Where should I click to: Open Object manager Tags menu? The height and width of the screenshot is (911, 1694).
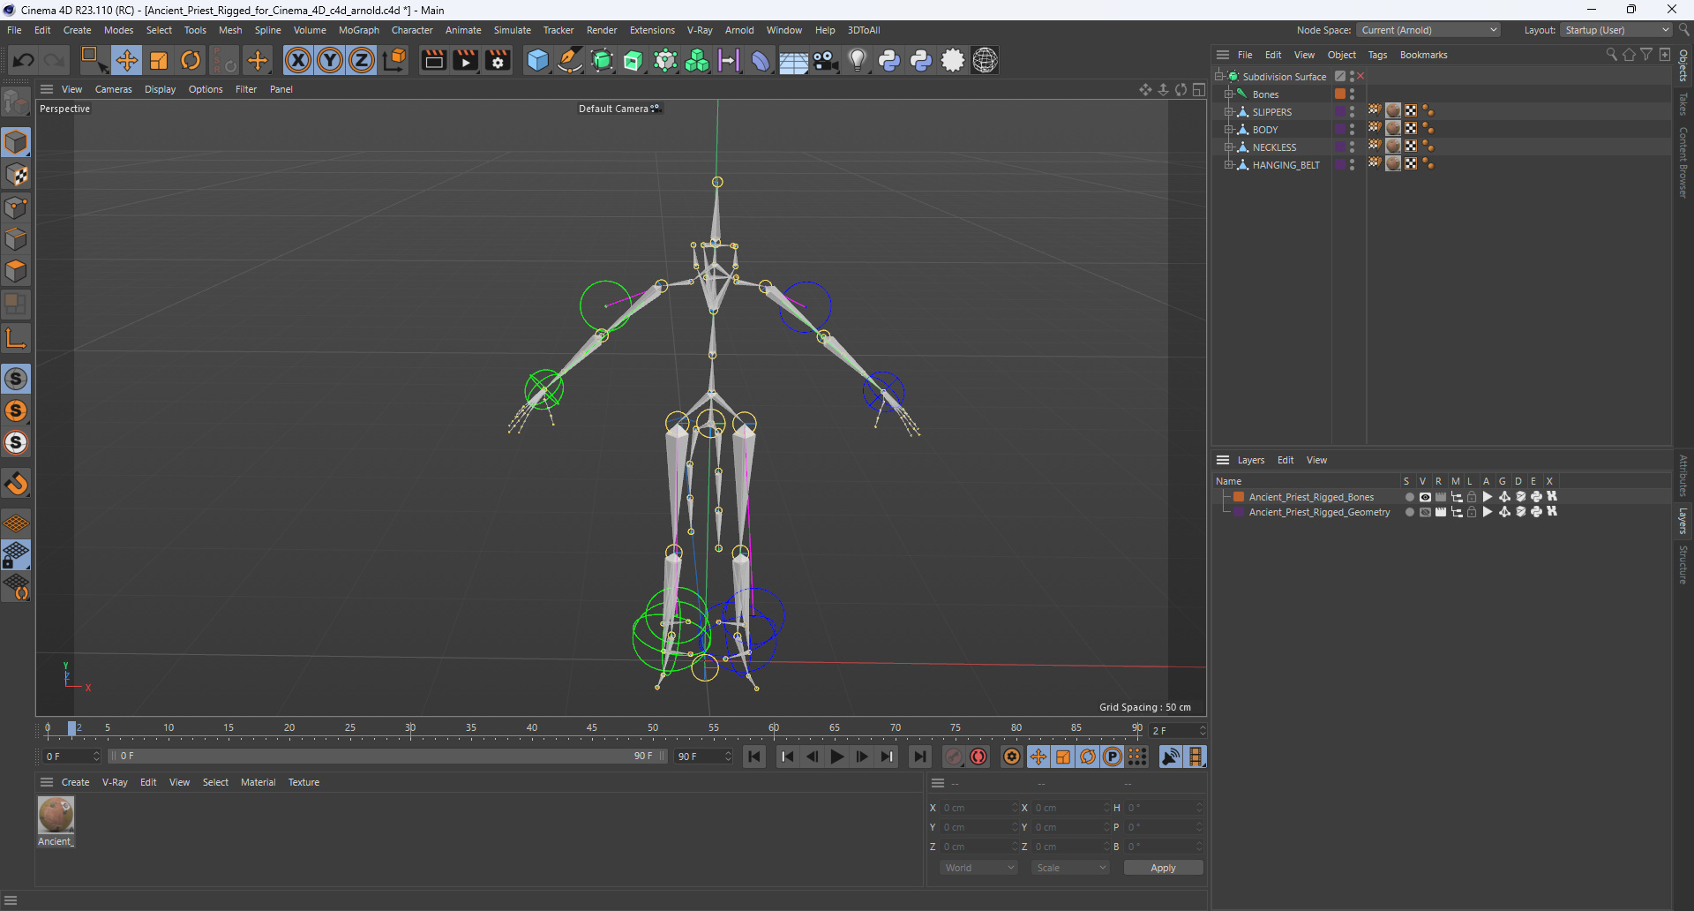coord(1377,55)
